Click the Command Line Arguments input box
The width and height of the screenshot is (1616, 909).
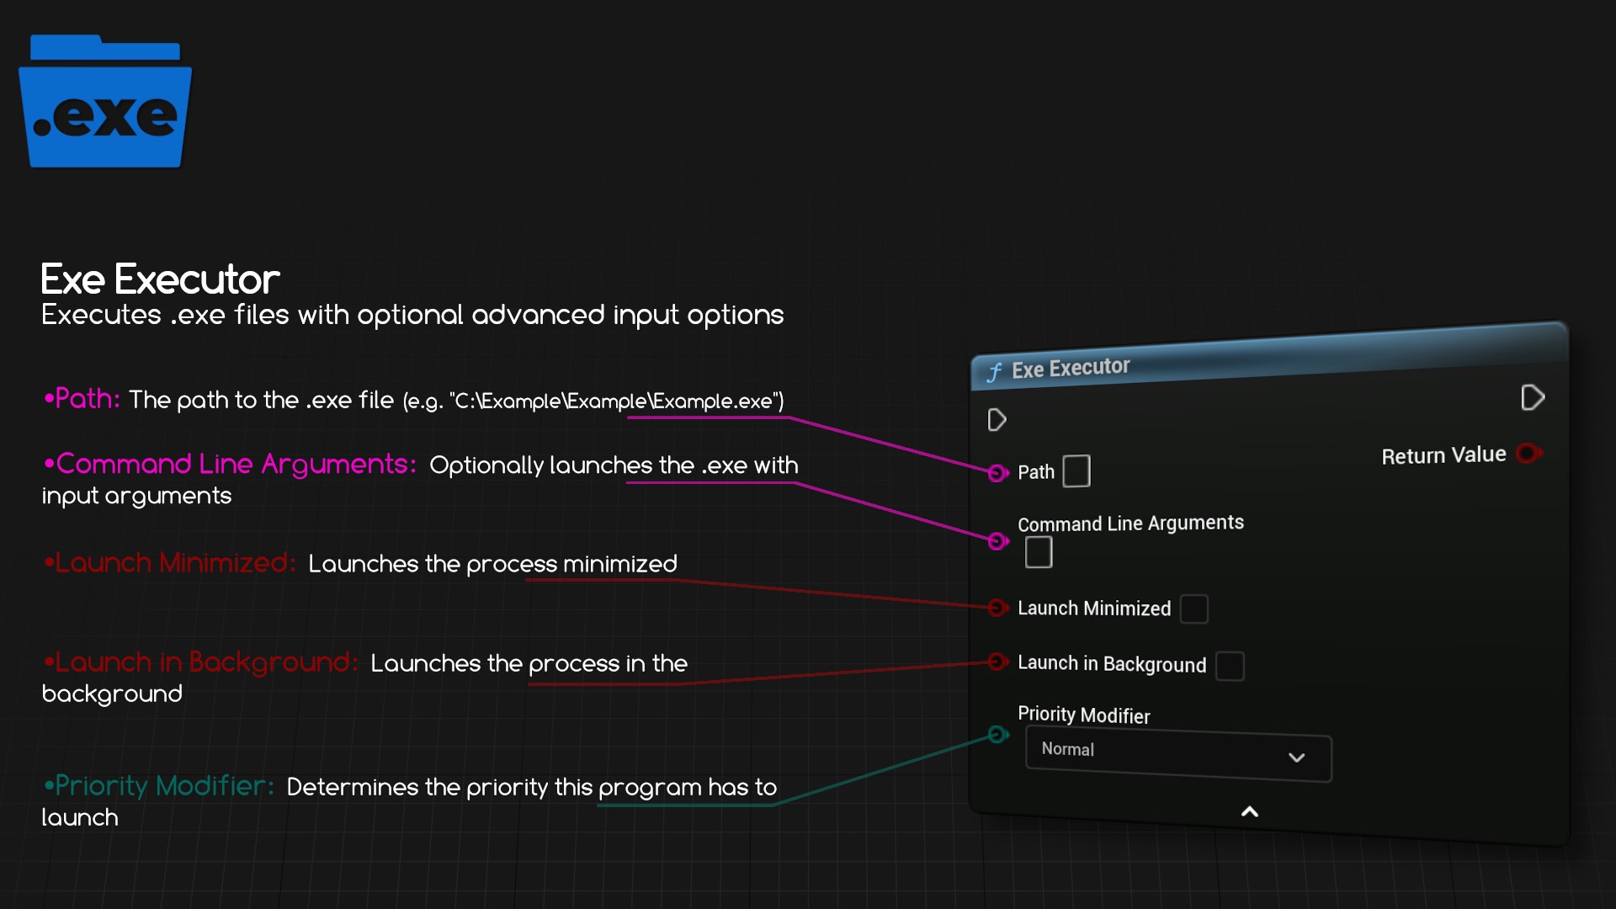(x=1039, y=553)
